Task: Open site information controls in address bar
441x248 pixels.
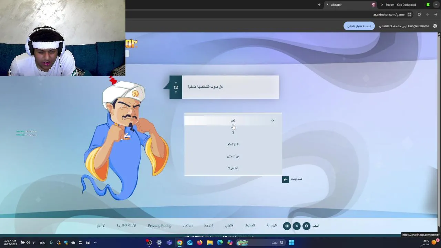Action: (x=409, y=14)
